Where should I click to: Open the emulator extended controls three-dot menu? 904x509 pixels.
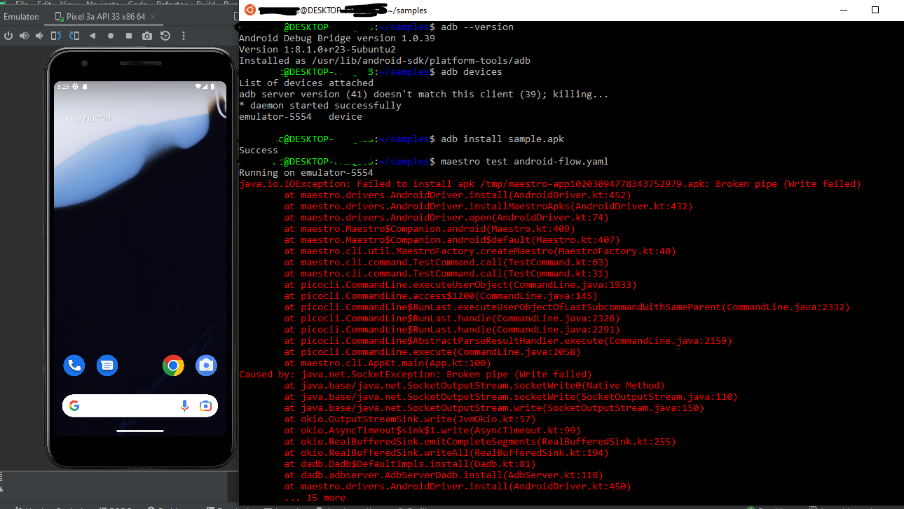click(x=183, y=36)
